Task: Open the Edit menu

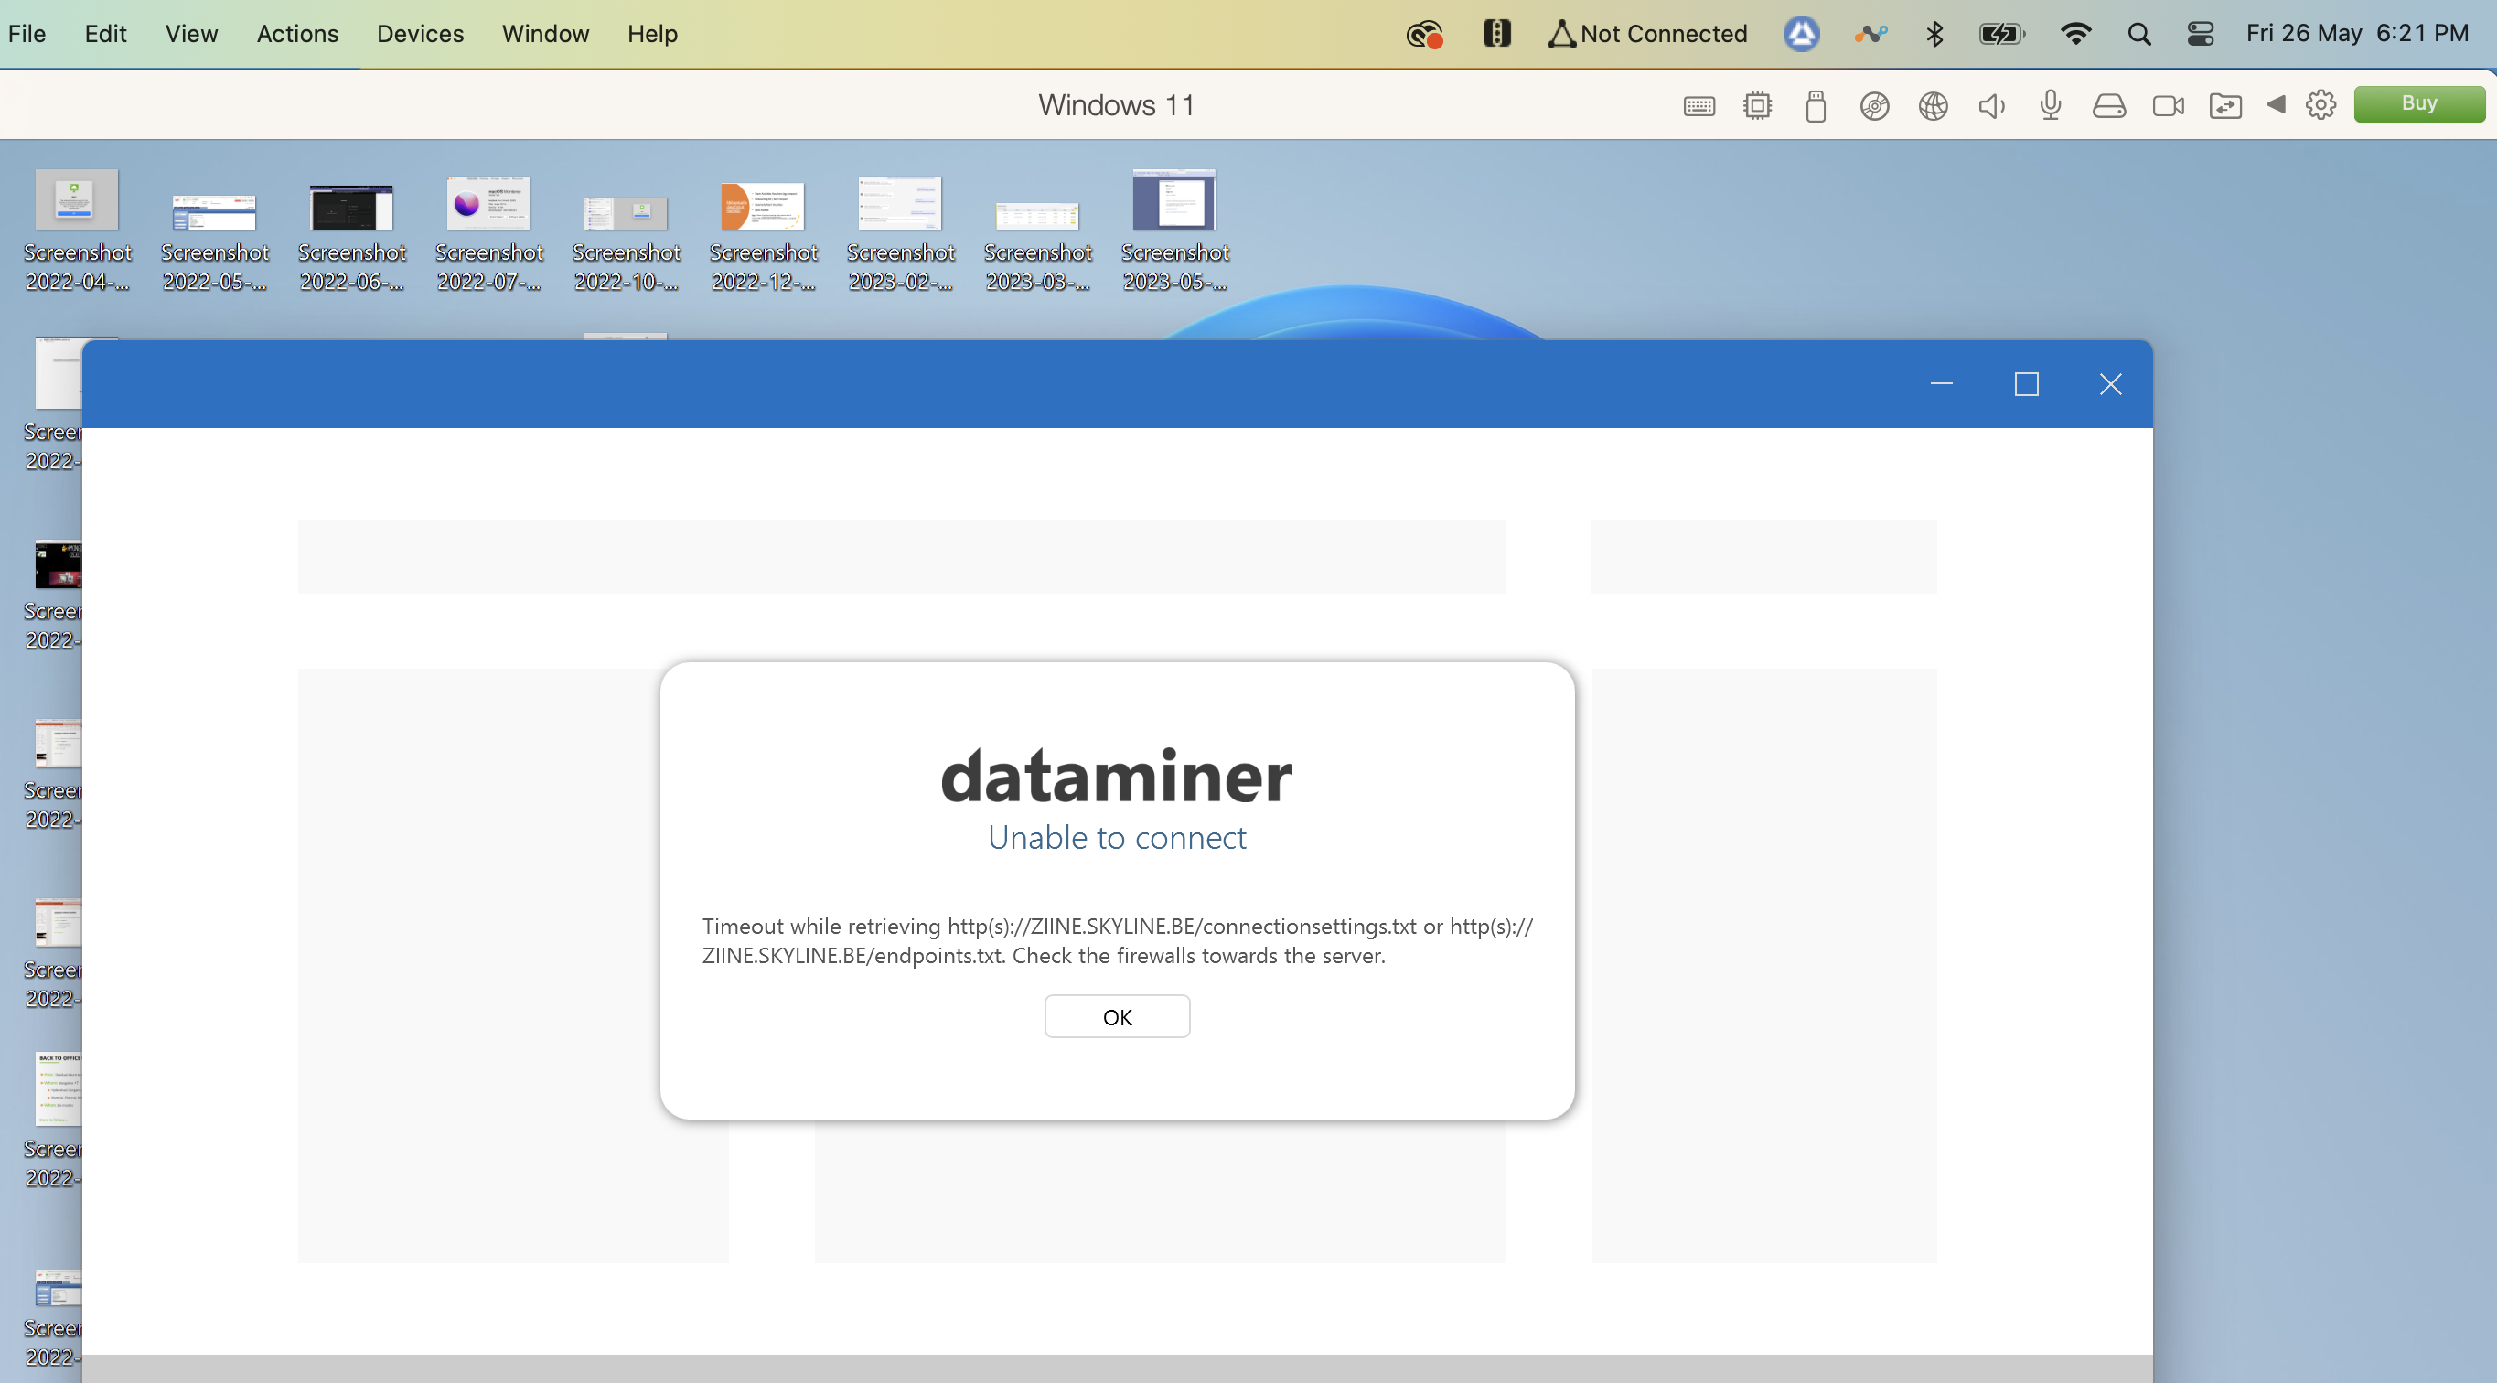Action: point(106,34)
